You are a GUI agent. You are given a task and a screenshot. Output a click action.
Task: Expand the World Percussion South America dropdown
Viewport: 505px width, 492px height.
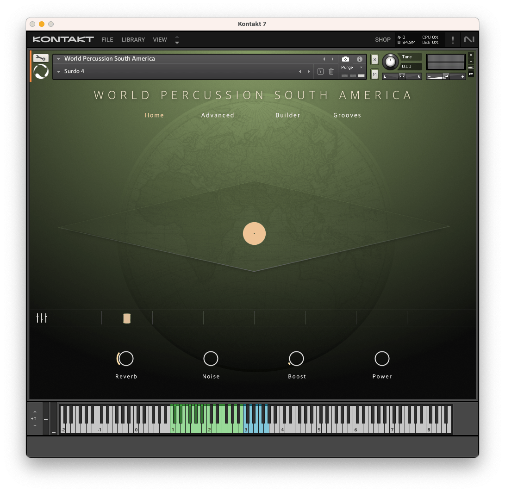[x=59, y=59]
